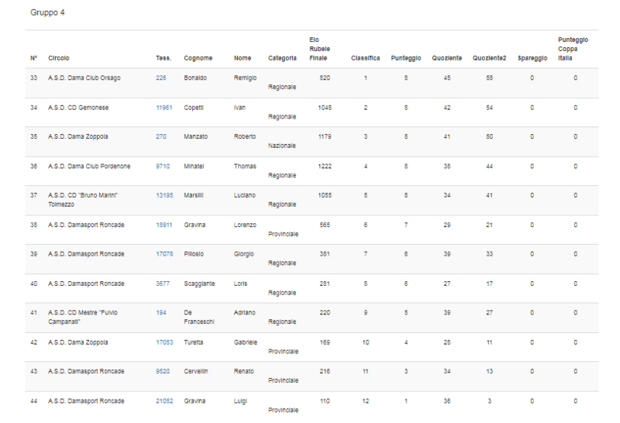
Task: Click the Quoziente2 column header
Action: pyautogui.click(x=489, y=58)
